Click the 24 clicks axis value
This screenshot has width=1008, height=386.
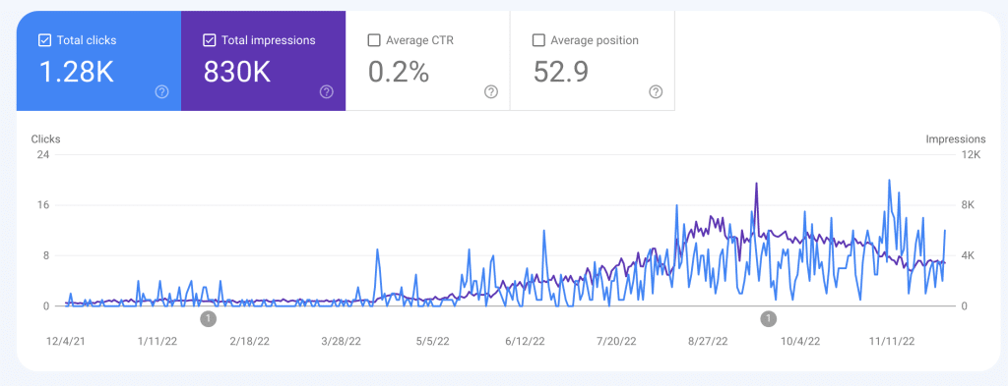(44, 155)
